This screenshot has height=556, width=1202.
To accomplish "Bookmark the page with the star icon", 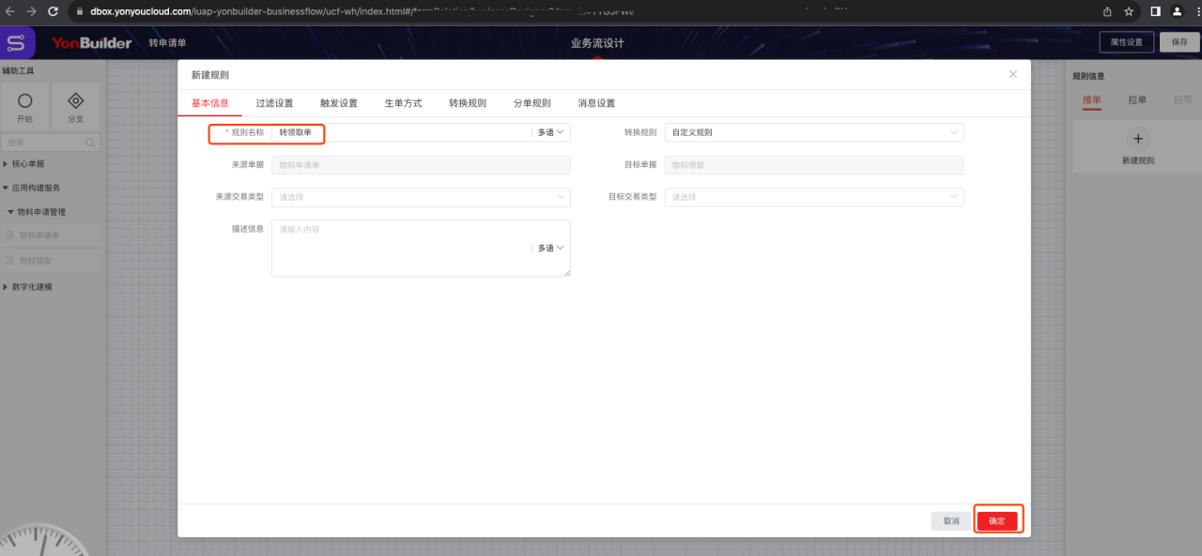I will 1130,11.
